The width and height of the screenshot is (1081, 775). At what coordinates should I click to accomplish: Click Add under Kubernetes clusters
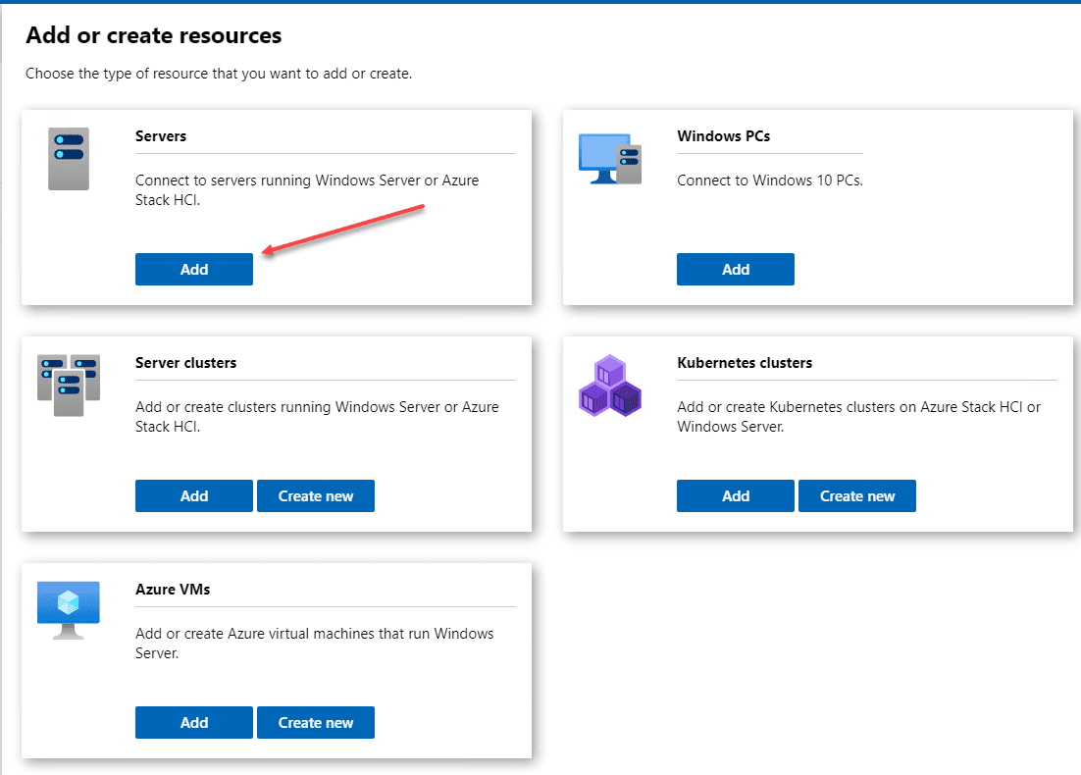pos(735,495)
